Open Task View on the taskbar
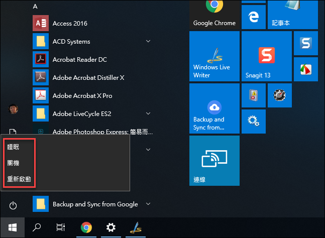This screenshot has height=238, width=325. [x=61, y=227]
